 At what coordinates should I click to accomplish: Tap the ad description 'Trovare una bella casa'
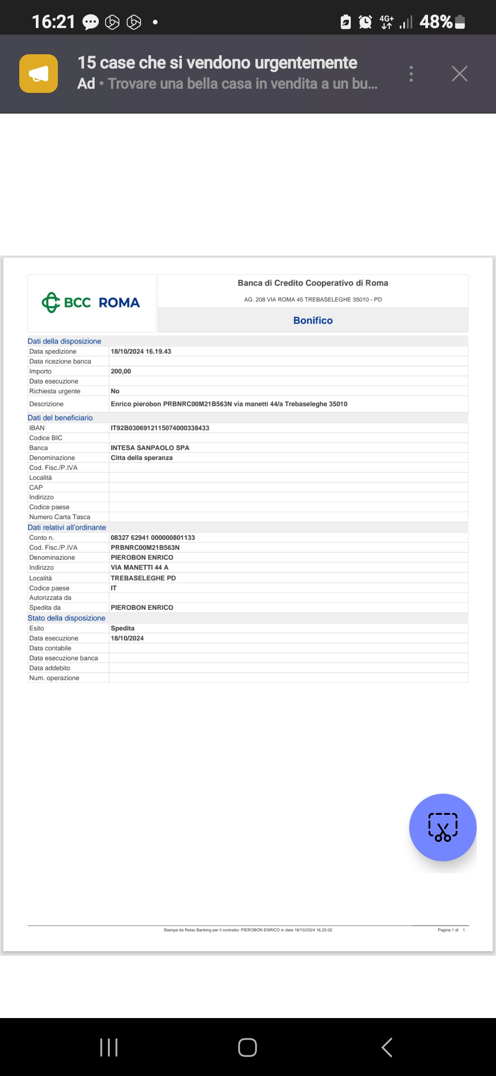pyautogui.click(x=242, y=84)
